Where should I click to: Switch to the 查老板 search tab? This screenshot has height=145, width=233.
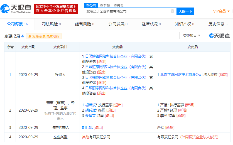tap(105, 6)
